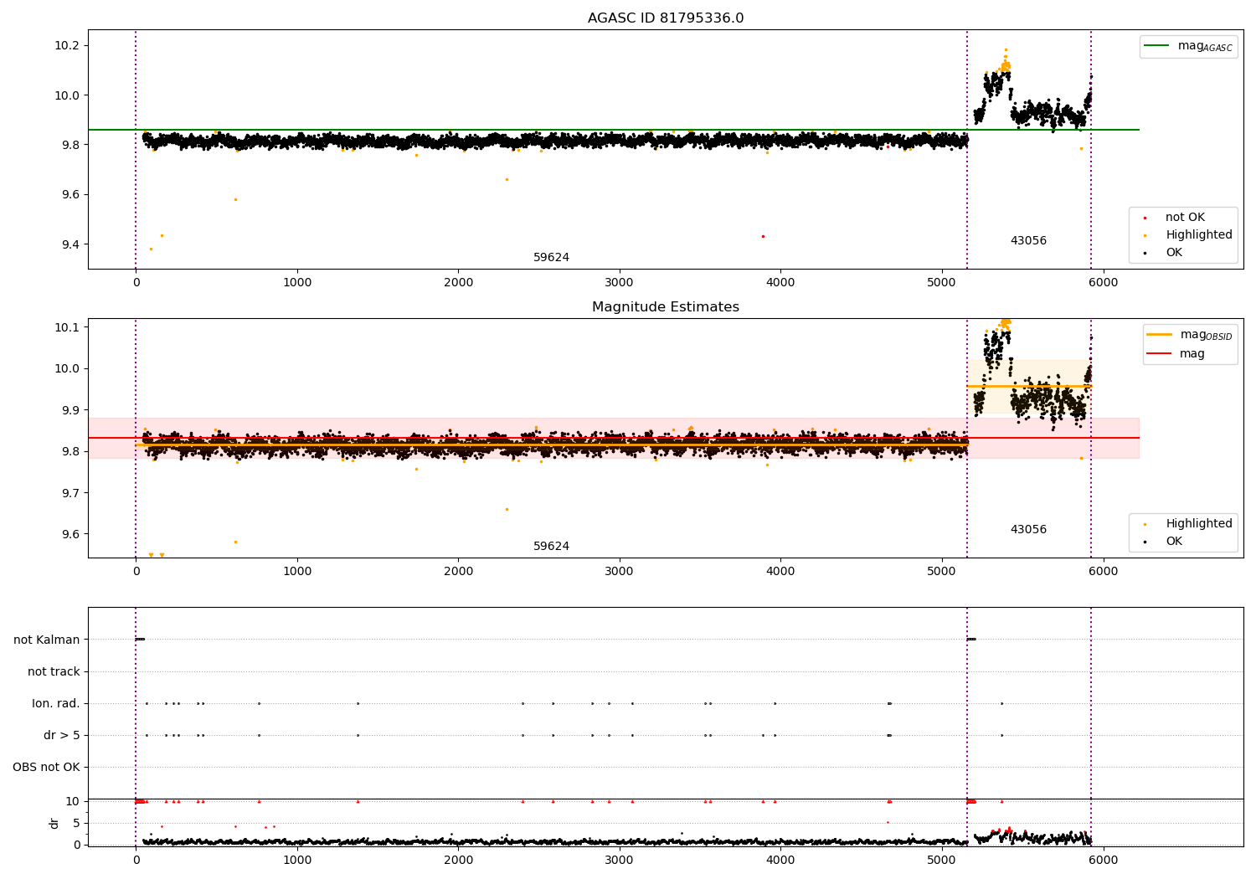This screenshot has width=1256, height=879.
Task: Select the mag AGASC legend entry in top plot
Action: coord(1188,47)
